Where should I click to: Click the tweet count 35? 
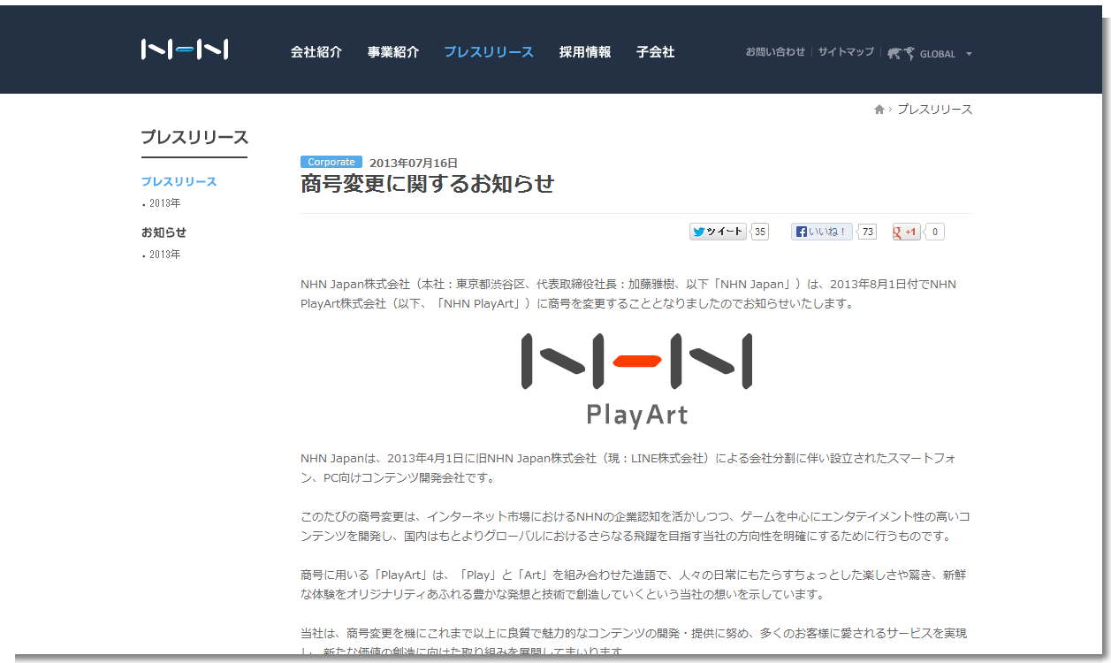[x=760, y=232]
